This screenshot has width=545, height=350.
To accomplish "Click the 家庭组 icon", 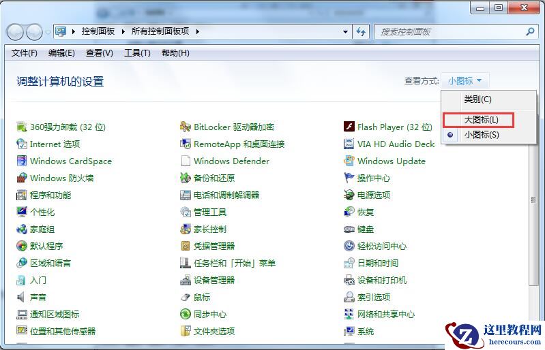I will 22,229.
